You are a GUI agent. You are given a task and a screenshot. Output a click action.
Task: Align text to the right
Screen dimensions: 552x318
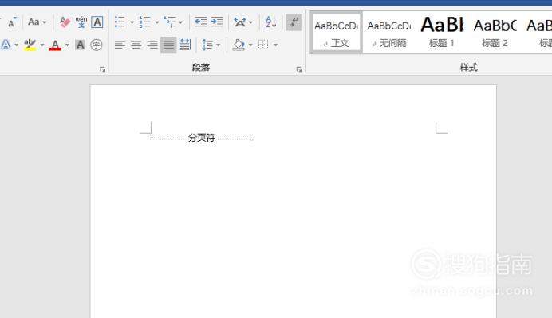click(152, 45)
